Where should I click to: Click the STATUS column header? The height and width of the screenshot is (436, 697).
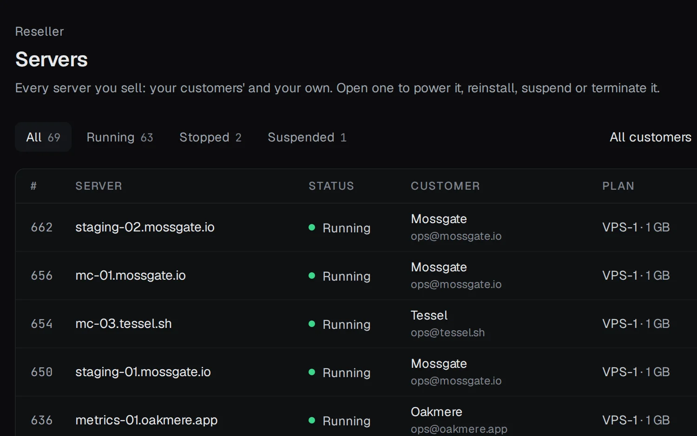(331, 186)
